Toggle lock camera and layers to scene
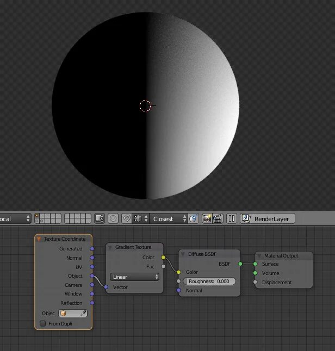The height and width of the screenshot is (351, 335). [100, 219]
